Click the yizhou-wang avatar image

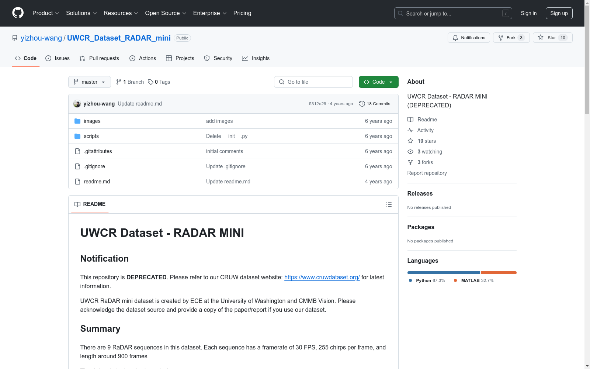coord(77,104)
